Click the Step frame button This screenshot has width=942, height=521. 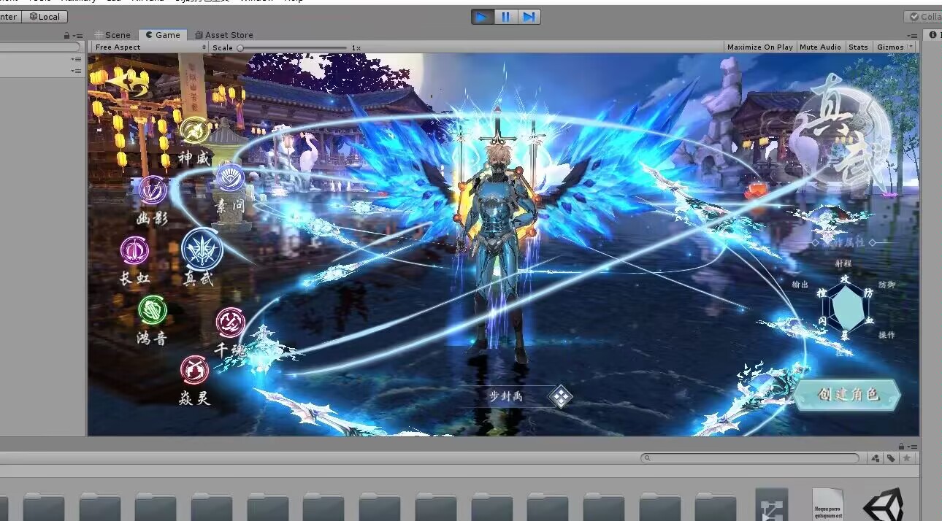[529, 17]
